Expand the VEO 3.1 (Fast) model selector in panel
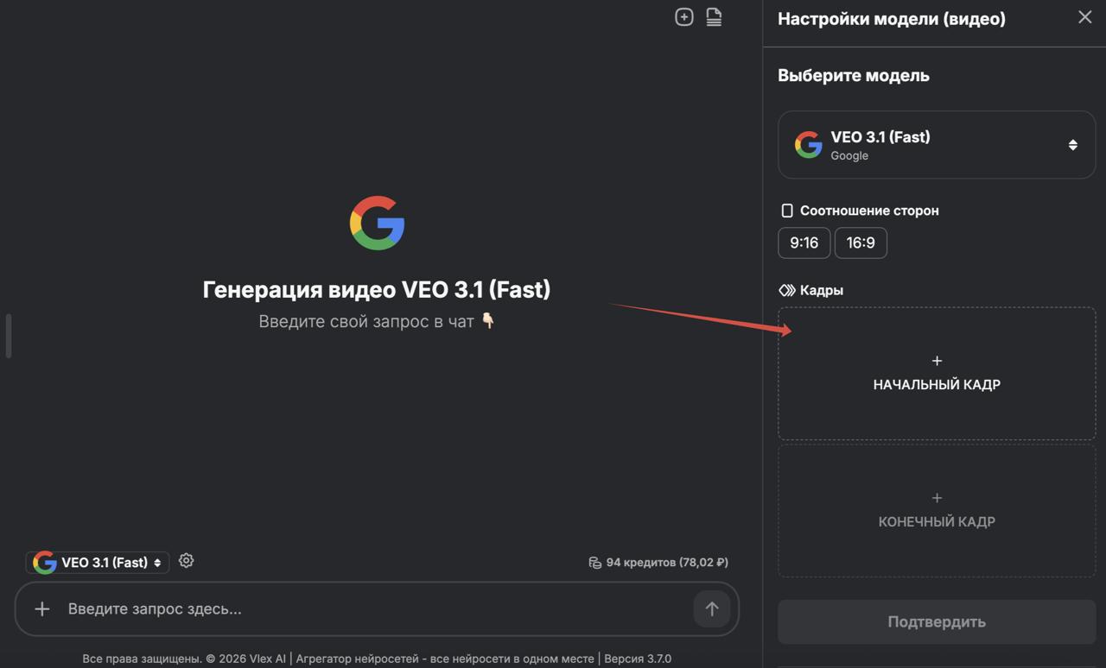Image resolution: width=1106 pixels, height=668 pixels. [936, 145]
